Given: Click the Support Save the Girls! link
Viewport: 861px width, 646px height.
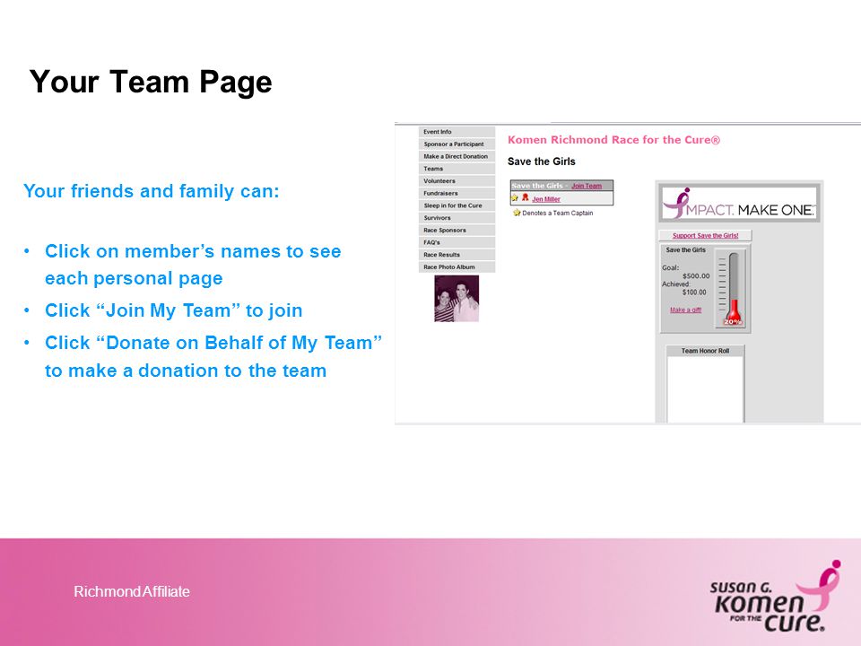Looking at the screenshot, I should tap(706, 236).
